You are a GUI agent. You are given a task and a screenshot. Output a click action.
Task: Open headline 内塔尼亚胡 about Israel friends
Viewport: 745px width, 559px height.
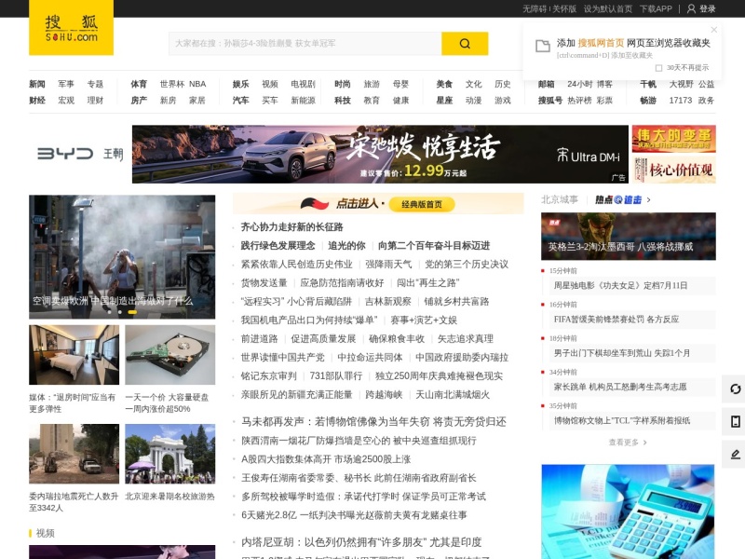coord(361,542)
